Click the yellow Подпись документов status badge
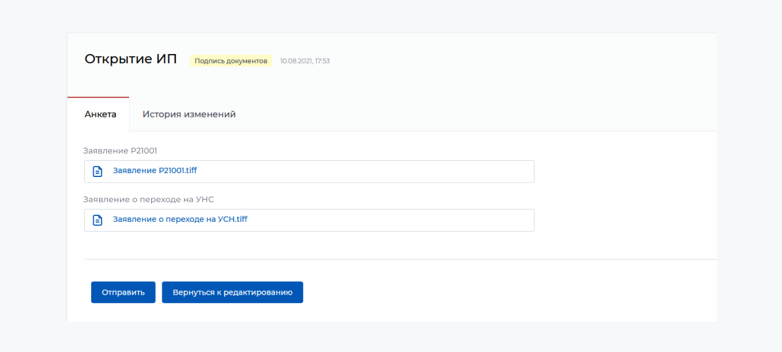This screenshot has width=782, height=352. [x=231, y=61]
